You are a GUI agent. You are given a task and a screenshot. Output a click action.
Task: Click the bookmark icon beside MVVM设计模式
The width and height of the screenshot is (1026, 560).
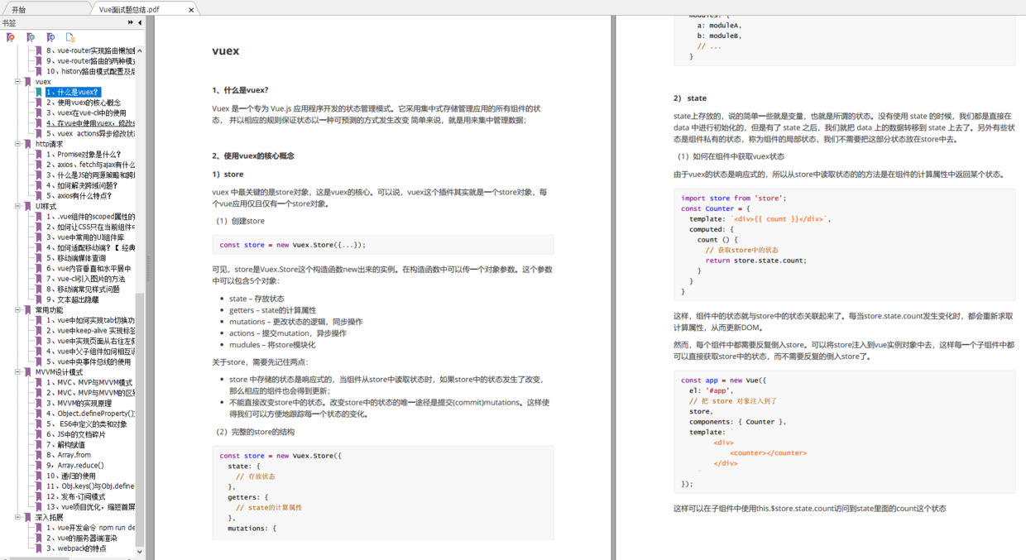[x=28, y=372]
